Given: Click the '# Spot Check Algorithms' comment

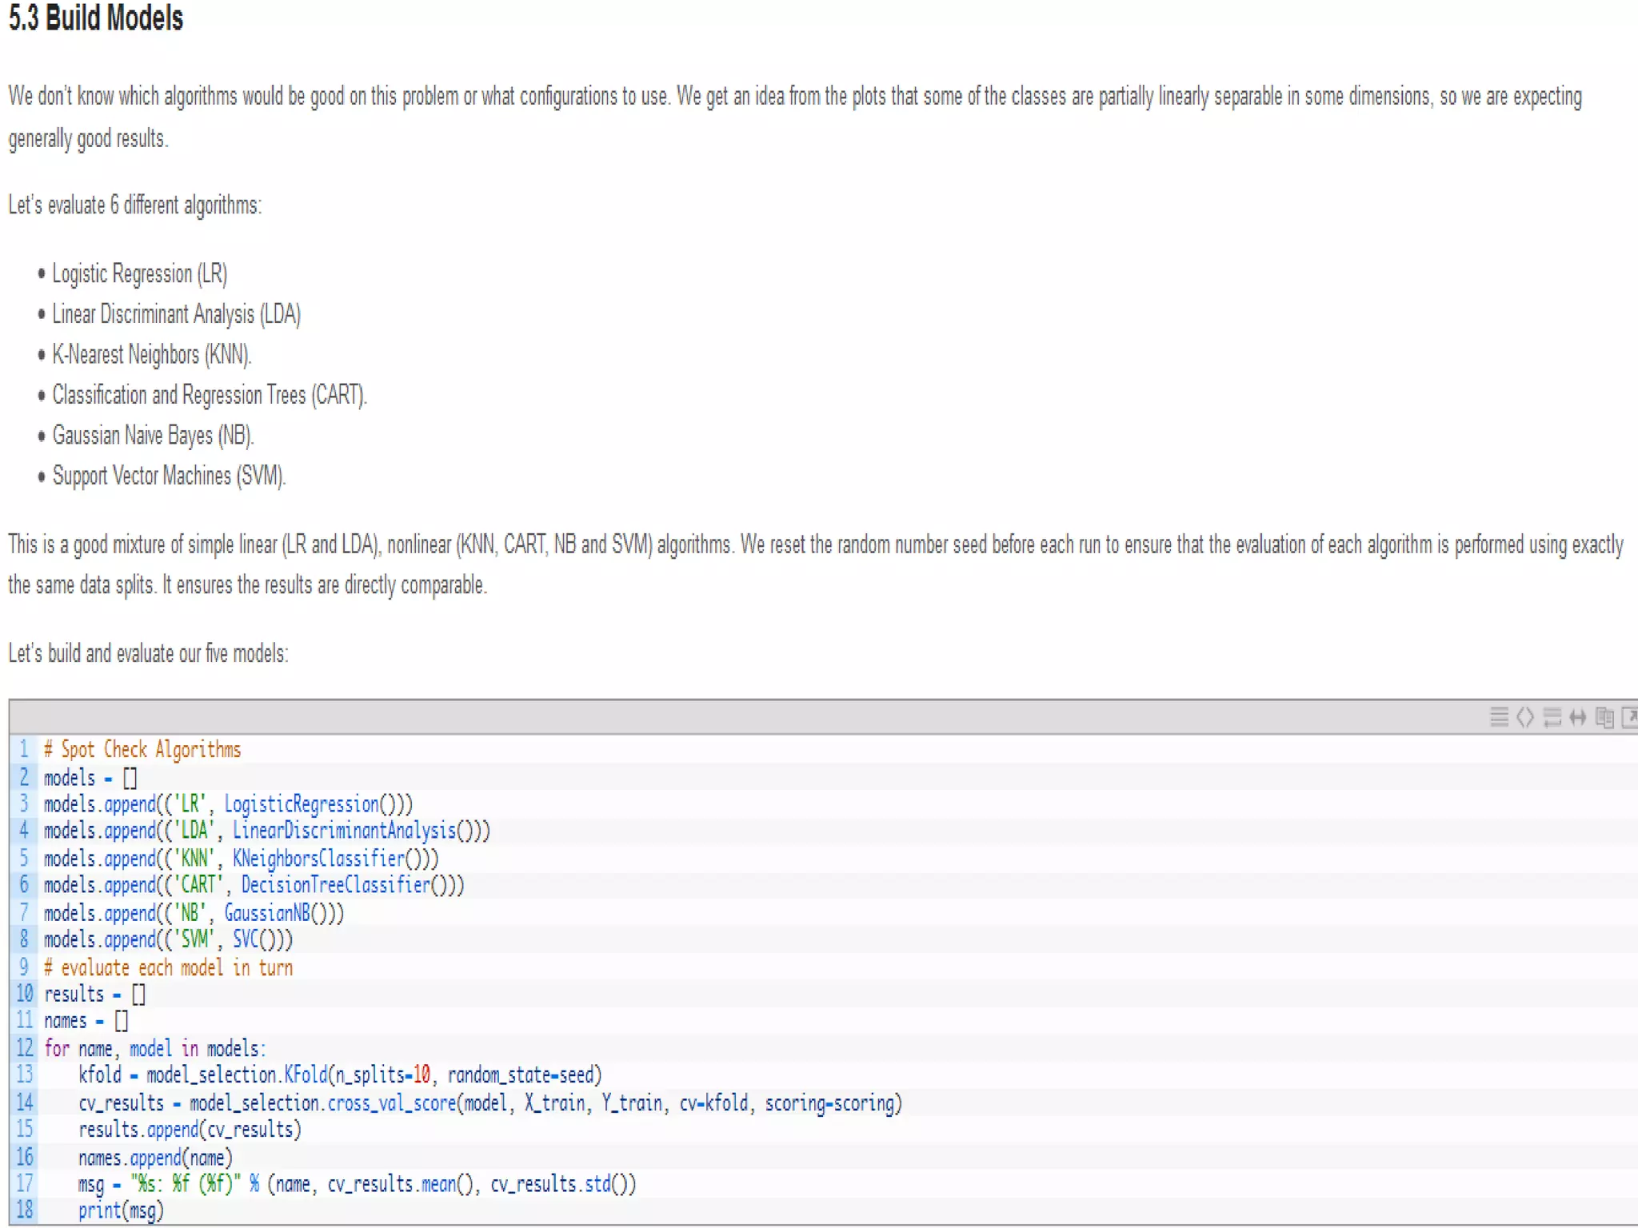Looking at the screenshot, I should tap(142, 750).
